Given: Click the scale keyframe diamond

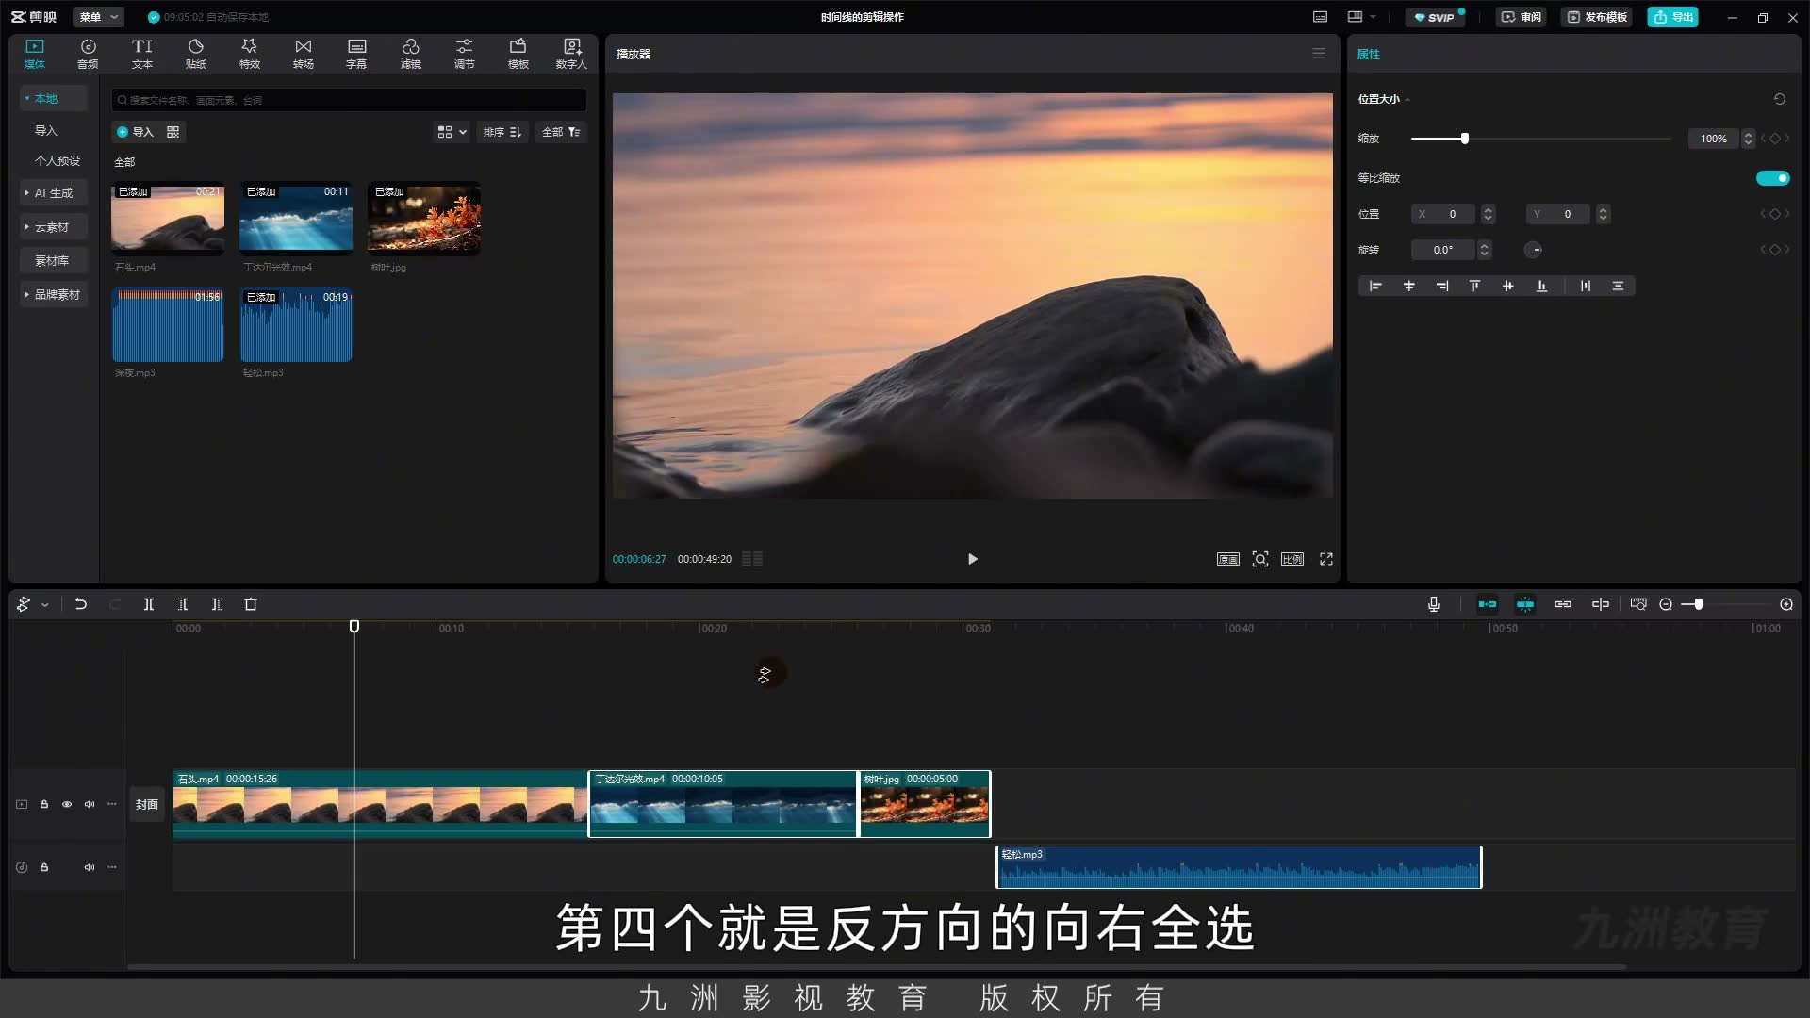Looking at the screenshot, I should pyautogui.click(x=1775, y=139).
